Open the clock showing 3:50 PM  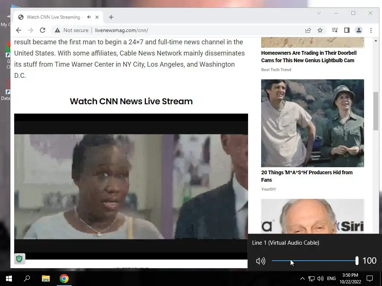point(350,279)
